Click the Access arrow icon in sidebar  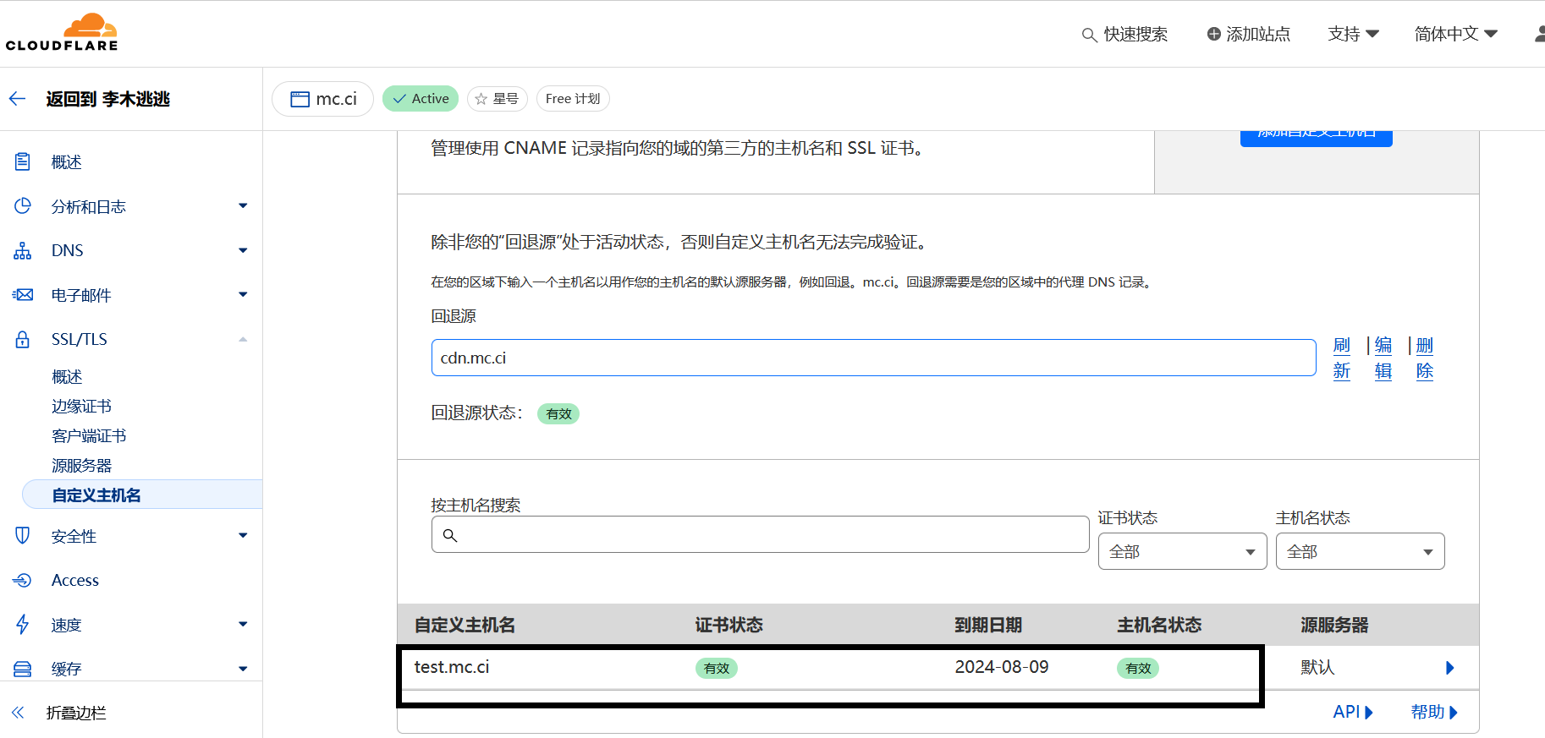pyautogui.click(x=23, y=580)
